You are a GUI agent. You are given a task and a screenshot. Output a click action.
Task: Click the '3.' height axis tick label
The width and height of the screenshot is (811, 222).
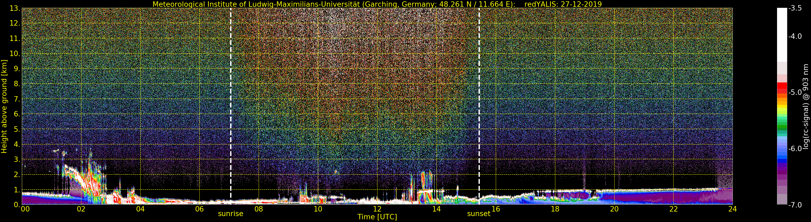(x=17, y=160)
